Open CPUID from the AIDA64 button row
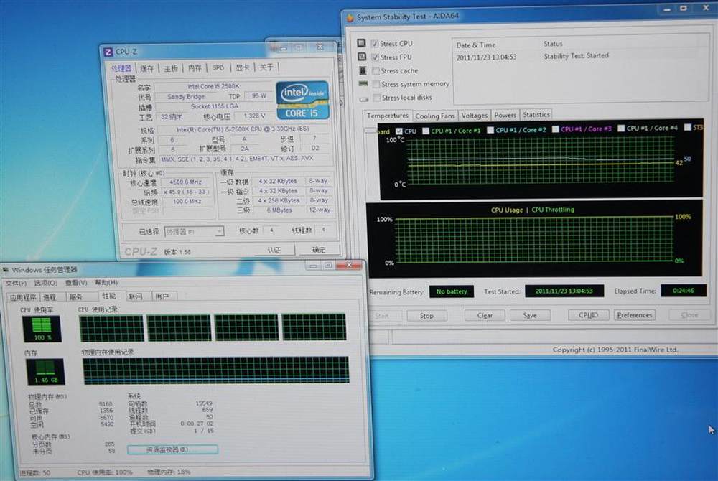Screen dimensions: 718x481 pos(589,315)
